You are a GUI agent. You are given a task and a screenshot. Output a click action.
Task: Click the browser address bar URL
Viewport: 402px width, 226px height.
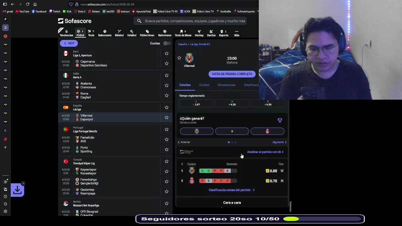coord(107,4)
